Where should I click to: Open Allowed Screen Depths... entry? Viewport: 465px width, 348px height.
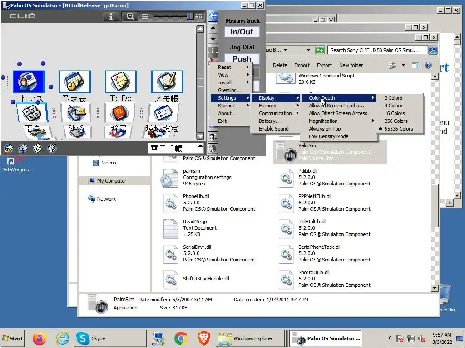(x=339, y=106)
